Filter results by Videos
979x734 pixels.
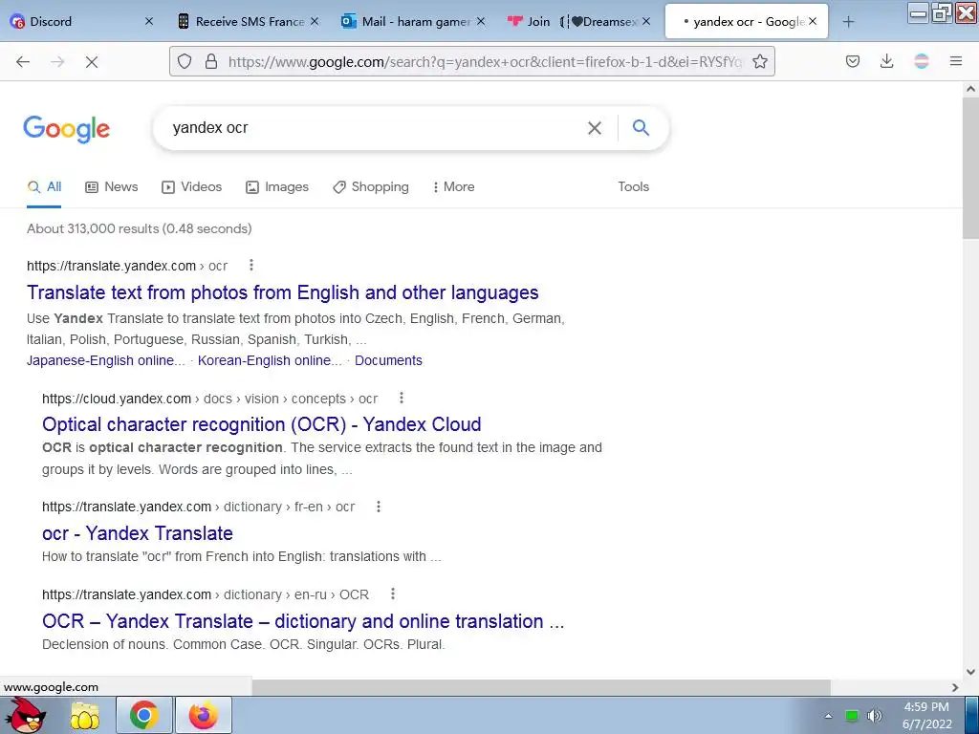coord(191,186)
